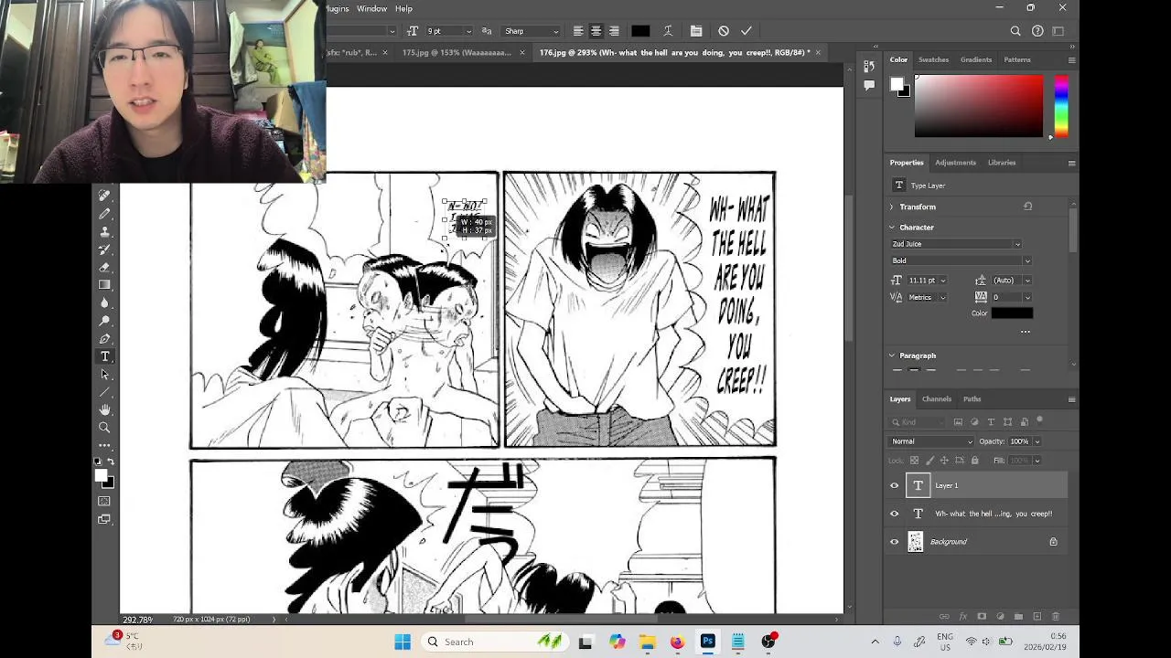This screenshot has height=658, width=1171.
Task: Open the font family Zud Juice dropdown
Action: [x=956, y=244]
